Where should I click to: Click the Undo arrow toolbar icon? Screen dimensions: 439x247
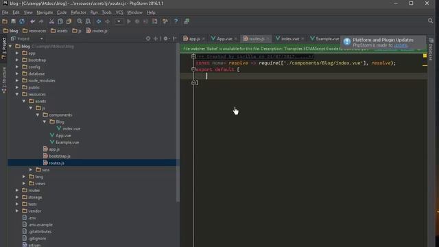point(32,21)
